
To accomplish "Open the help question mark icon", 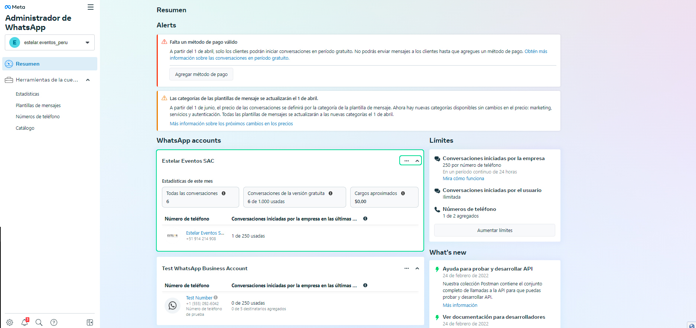I will pyautogui.click(x=54, y=322).
